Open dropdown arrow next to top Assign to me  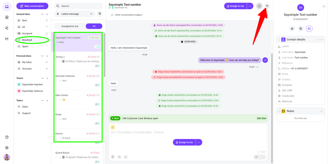click(x=250, y=6)
